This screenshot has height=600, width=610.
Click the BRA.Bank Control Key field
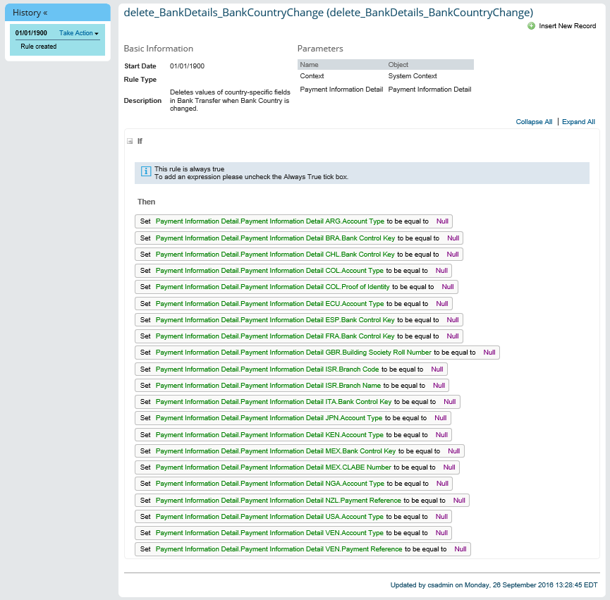pos(275,238)
